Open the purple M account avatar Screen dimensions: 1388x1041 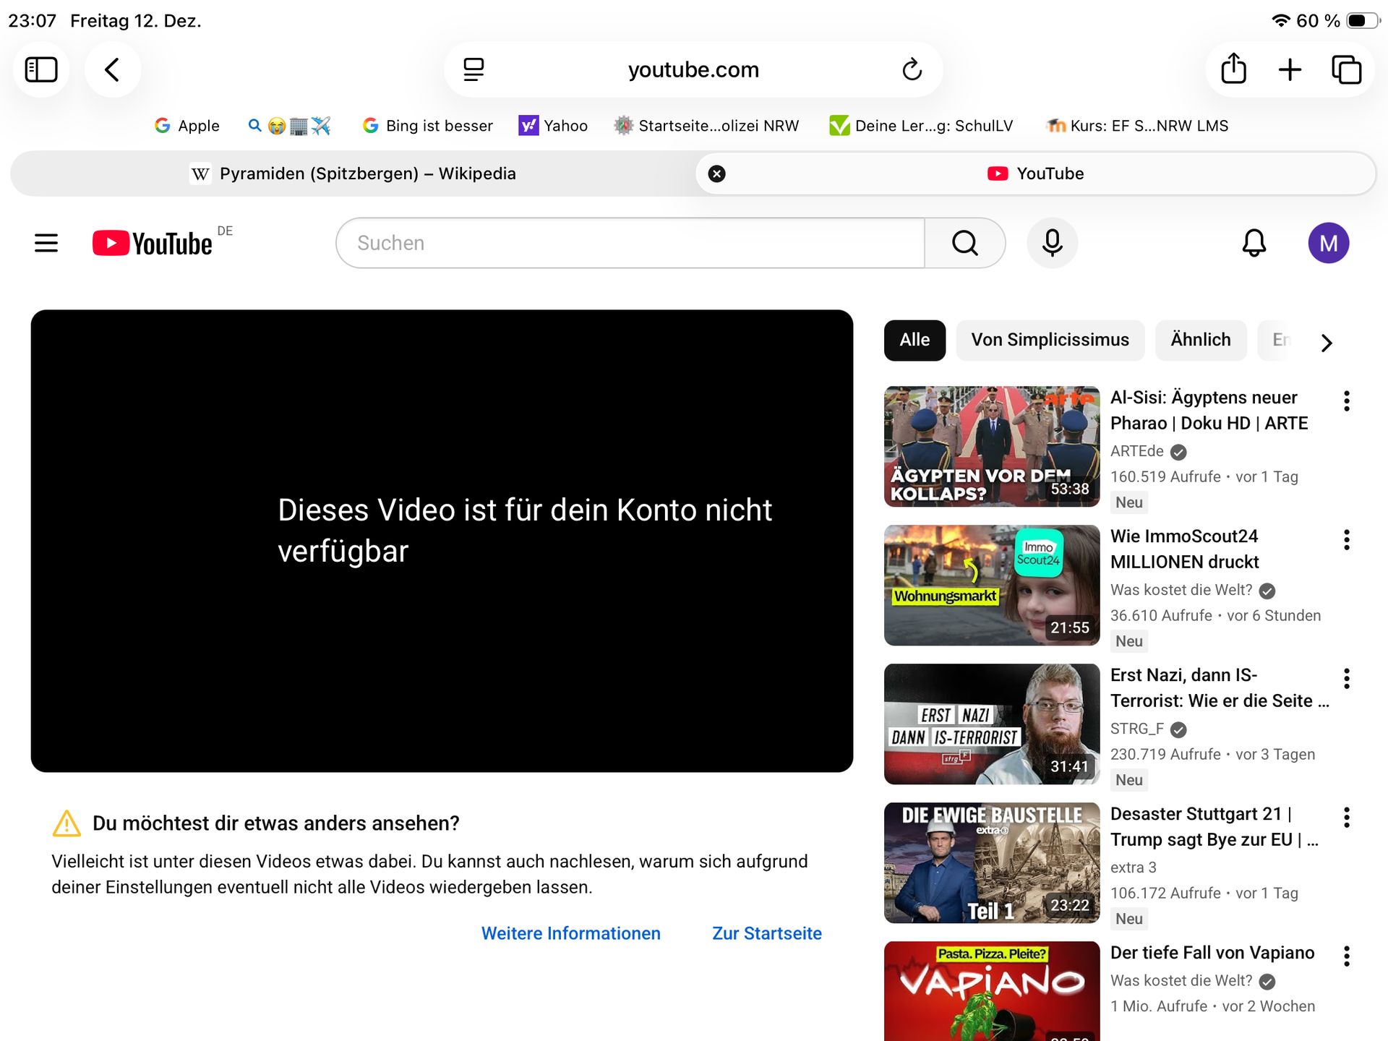click(x=1328, y=243)
